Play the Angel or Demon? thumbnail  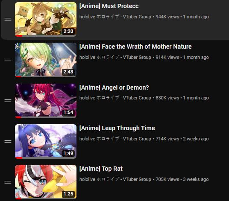pos(46,101)
